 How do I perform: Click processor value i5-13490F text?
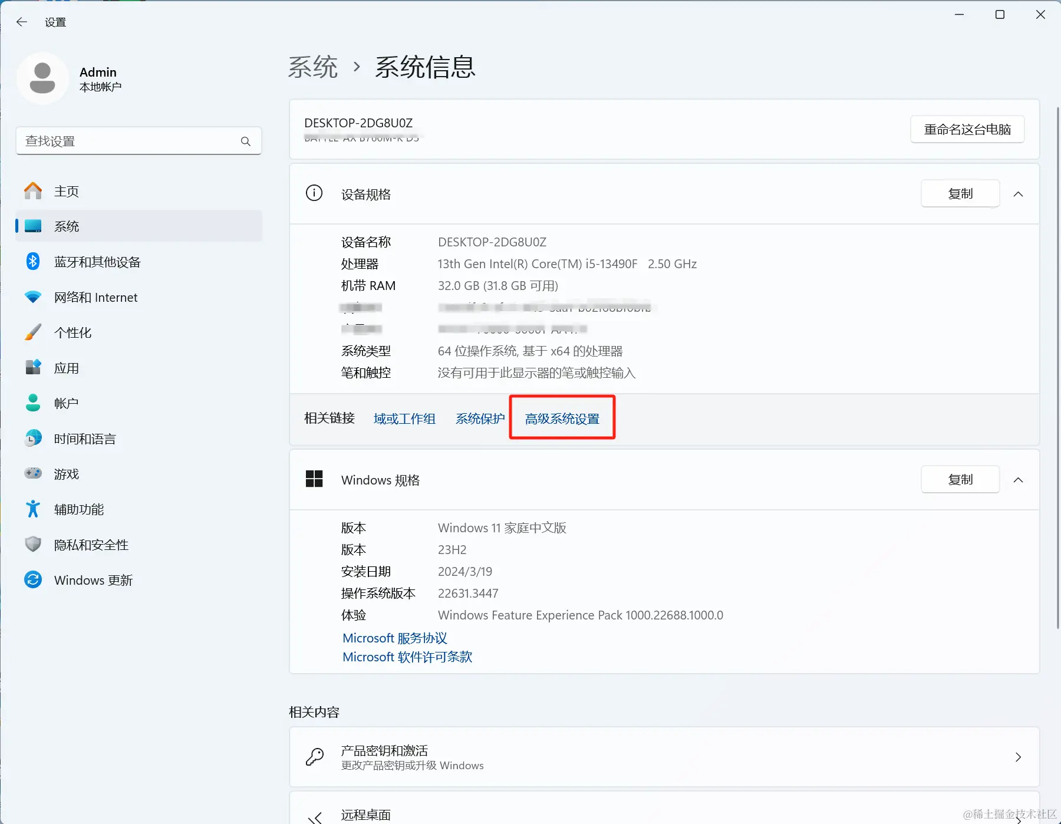pyautogui.click(x=567, y=264)
